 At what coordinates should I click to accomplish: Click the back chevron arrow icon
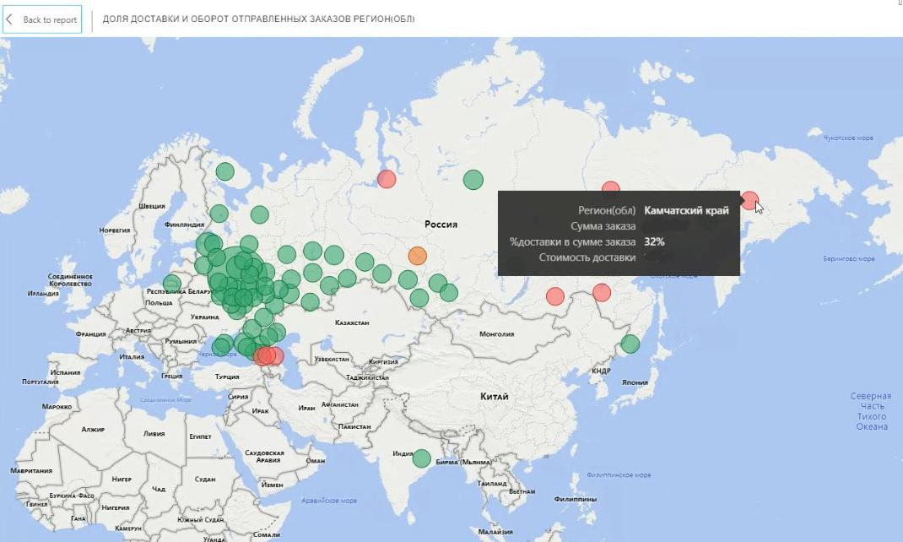click(10, 19)
